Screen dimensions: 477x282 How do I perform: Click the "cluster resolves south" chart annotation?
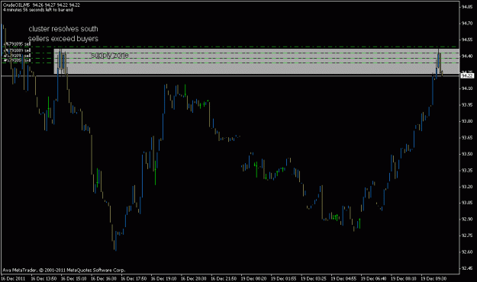click(63, 29)
